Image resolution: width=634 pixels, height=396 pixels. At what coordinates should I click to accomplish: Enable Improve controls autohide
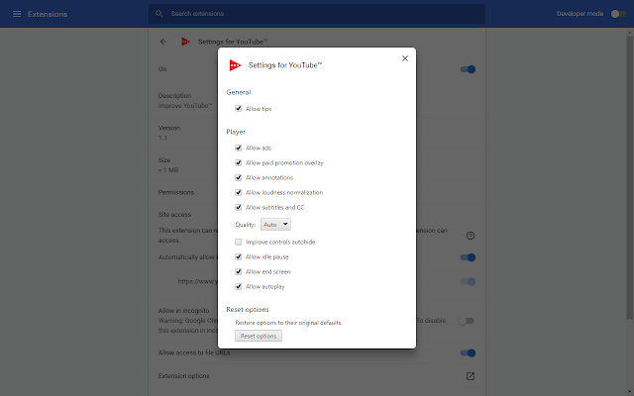pos(238,242)
